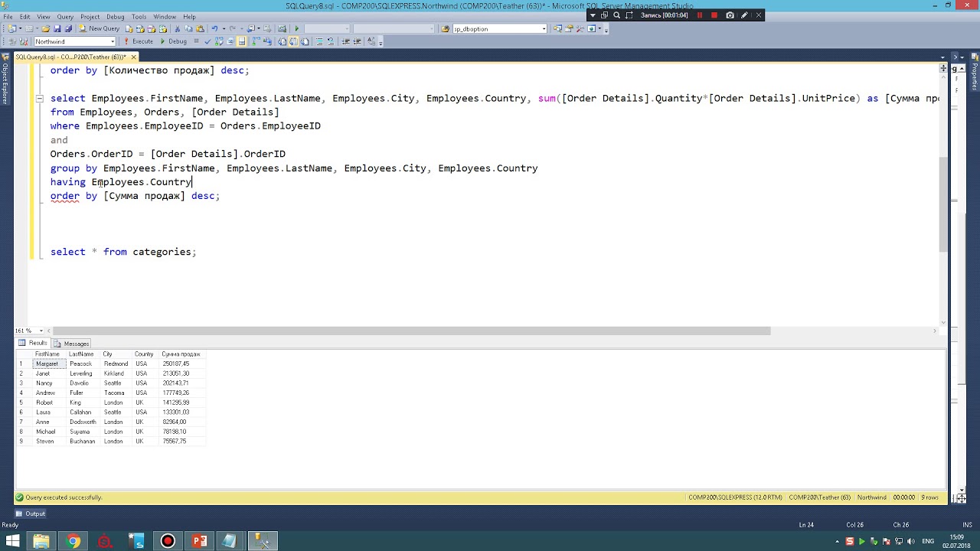Open the Edit menu
The height and width of the screenshot is (551, 980).
(x=25, y=16)
